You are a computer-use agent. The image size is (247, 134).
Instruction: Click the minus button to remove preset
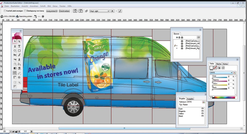(116, 11)
